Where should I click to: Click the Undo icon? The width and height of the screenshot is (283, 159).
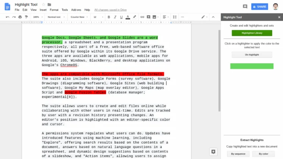pos(8,17)
